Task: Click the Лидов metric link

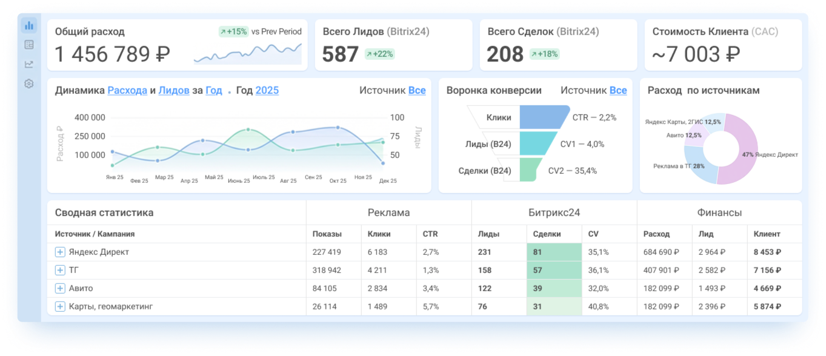Action: [174, 91]
